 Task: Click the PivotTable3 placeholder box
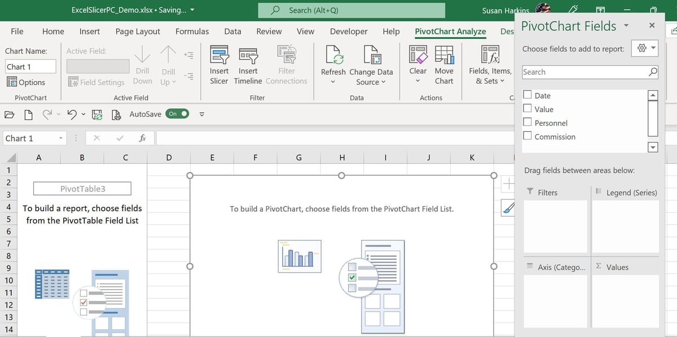click(82, 189)
